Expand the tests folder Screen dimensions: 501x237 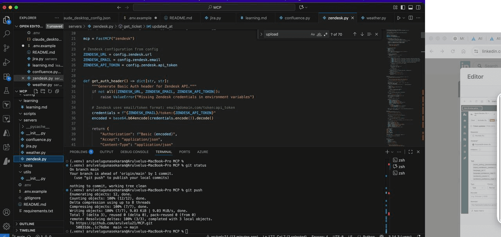[x=39, y=166]
